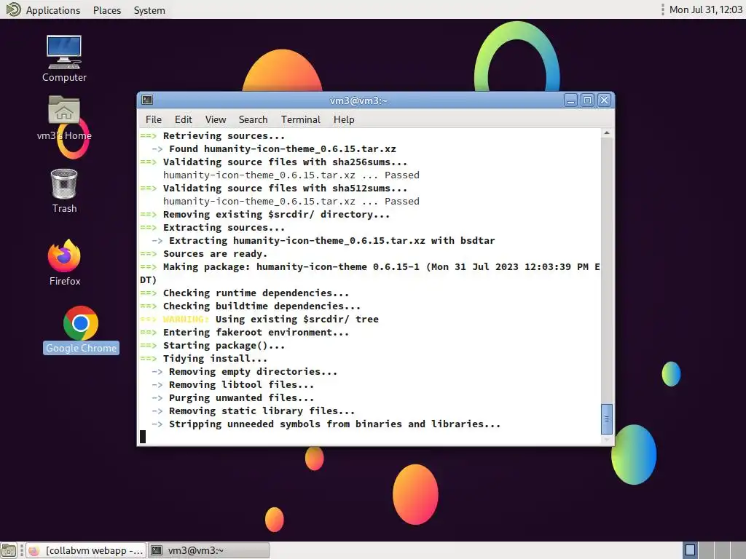Click the 'Tidying install...' line

(204, 358)
